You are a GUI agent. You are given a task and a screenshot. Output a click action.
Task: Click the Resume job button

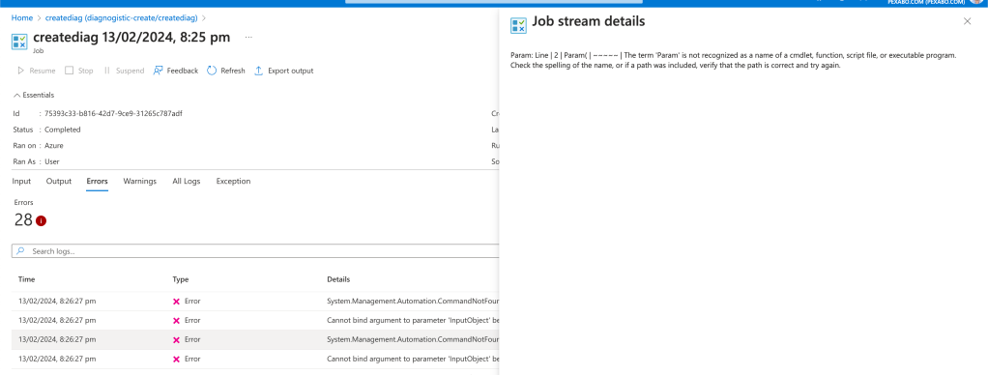pos(36,71)
